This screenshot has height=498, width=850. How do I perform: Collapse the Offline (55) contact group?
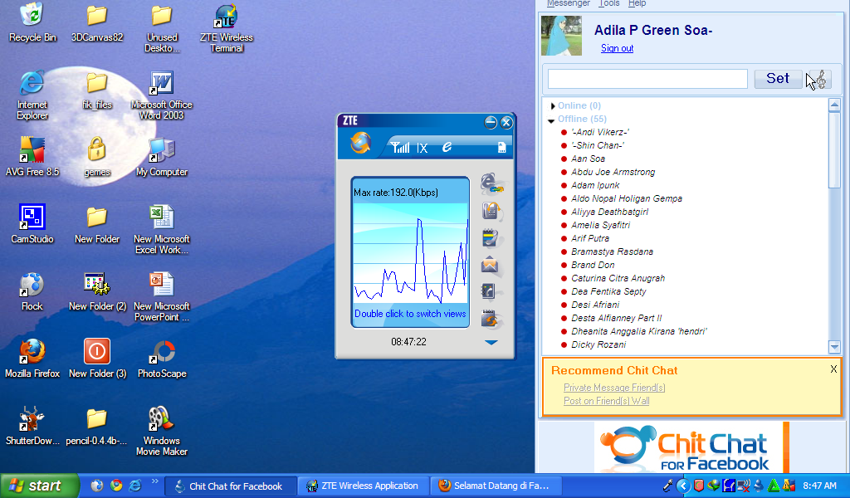pyautogui.click(x=551, y=120)
